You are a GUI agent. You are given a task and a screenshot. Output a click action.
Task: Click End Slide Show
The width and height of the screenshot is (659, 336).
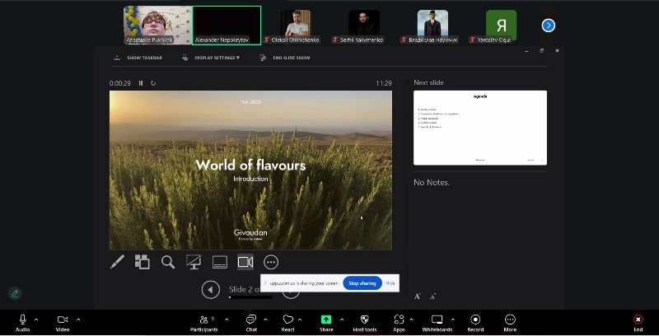pos(285,58)
